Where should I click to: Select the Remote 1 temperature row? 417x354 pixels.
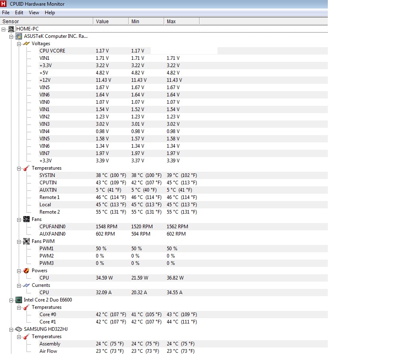point(183,197)
